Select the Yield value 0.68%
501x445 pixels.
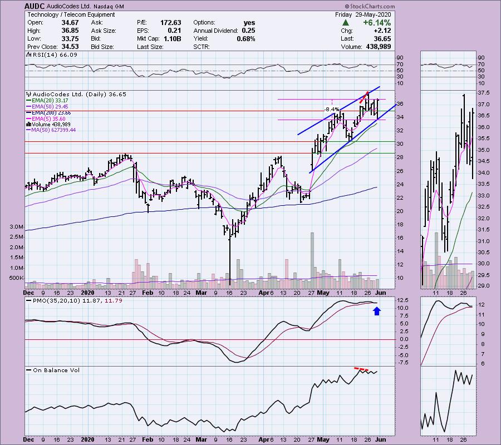click(246, 38)
